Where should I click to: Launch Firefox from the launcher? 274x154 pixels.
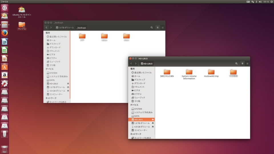point(5,33)
